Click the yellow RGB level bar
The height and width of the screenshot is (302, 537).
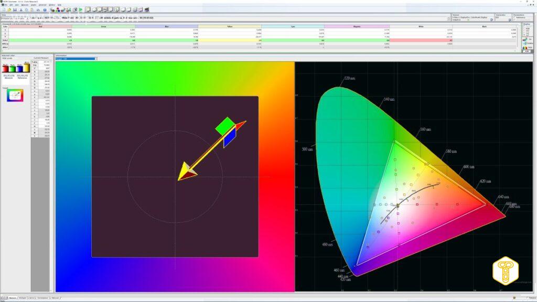28,69
